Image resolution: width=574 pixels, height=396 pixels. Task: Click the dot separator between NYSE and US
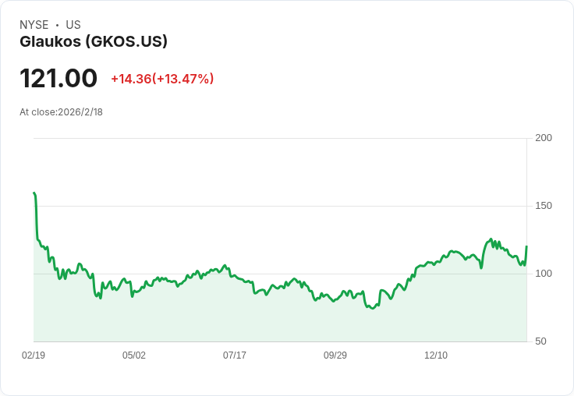pos(57,25)
